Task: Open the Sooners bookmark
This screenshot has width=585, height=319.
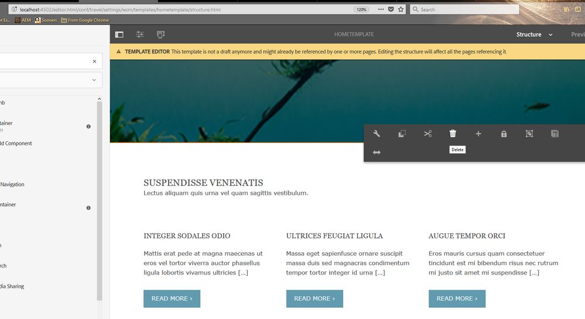Action: (46, 20)
